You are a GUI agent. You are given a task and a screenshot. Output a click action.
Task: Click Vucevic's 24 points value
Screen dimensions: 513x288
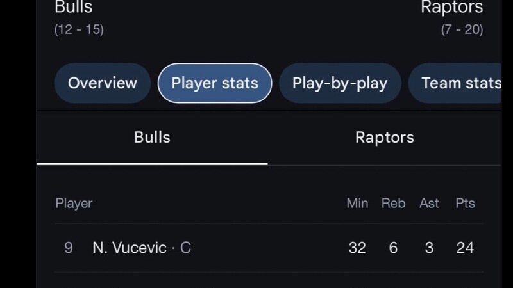(x=465, y=248)
